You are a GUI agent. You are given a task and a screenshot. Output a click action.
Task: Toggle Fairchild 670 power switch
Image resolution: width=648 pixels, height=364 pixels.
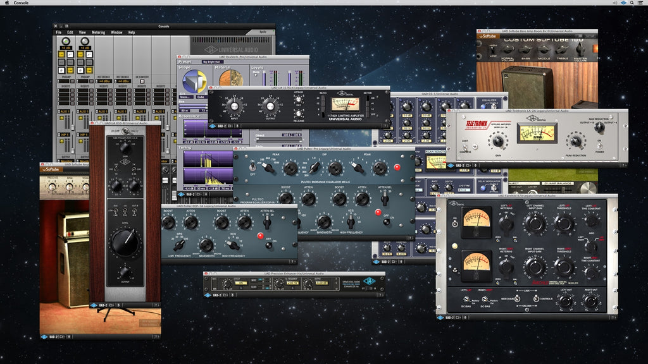pyautogui.click(x=454, y=223)
